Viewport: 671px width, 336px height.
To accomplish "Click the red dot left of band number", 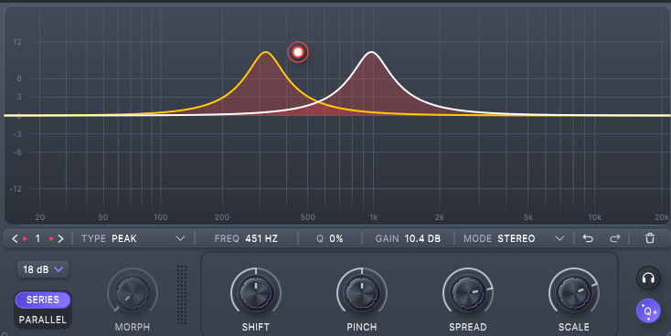I will (x=25, y=238).
